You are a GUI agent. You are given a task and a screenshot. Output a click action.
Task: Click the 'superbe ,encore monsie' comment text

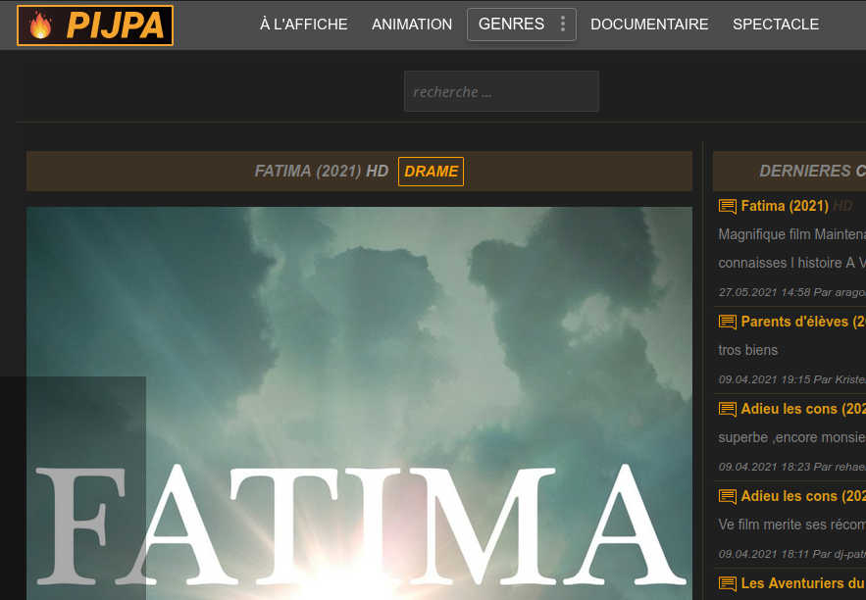pyautogui.click(x=792, y=437)
